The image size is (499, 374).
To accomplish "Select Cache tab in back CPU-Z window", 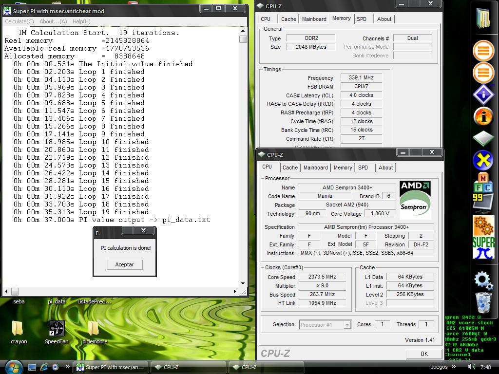I will [288, 19].
